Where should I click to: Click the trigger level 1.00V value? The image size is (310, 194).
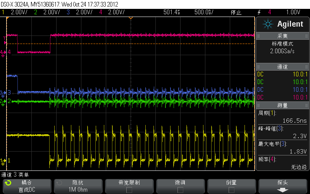[x=293, y=12]
